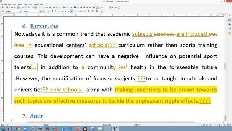Screen dimensions: 232x131
Task: Insert a Hyperlink using globe icon
Action: coord(64,7)
